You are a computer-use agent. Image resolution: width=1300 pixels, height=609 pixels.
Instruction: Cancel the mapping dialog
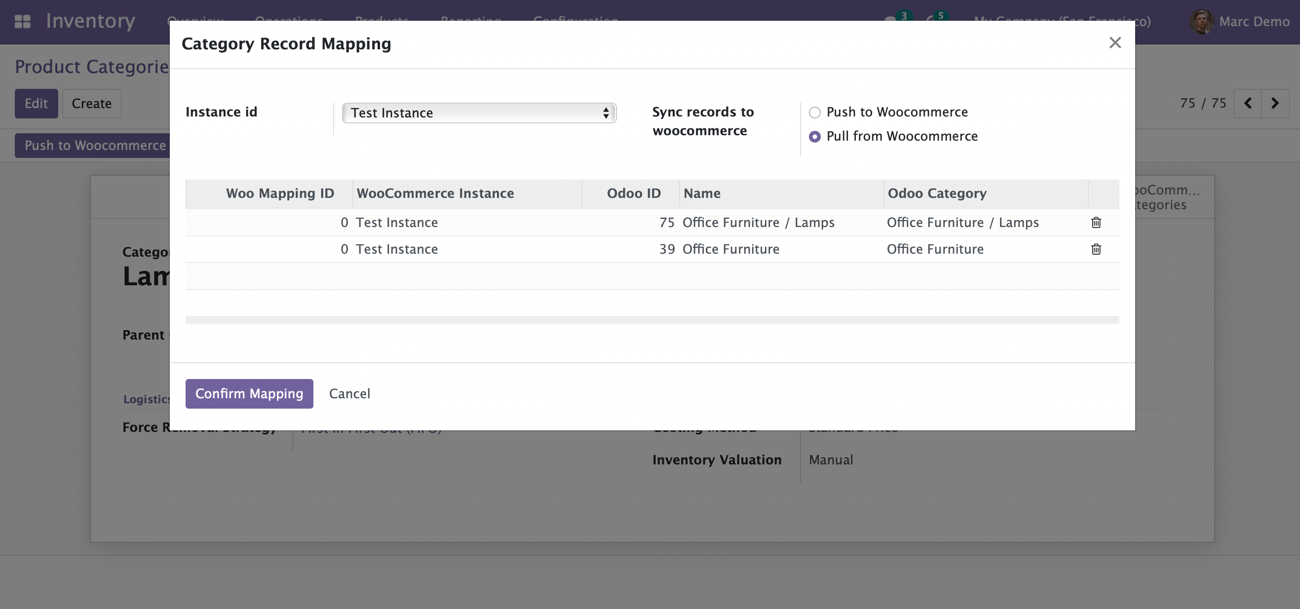[x=349, y=393]
